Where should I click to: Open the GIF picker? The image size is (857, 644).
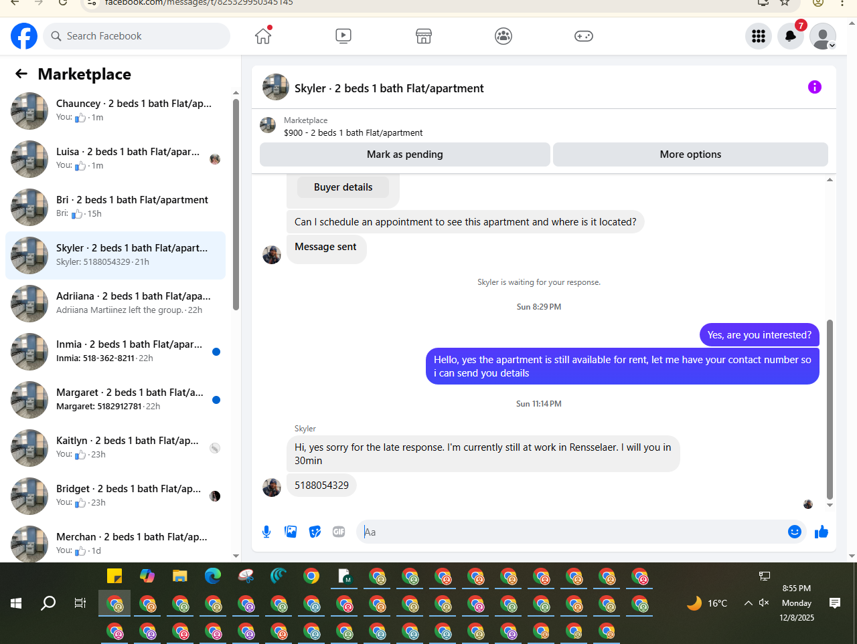(339, 532)
